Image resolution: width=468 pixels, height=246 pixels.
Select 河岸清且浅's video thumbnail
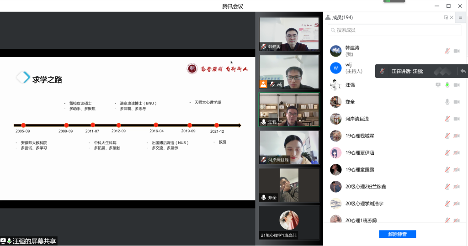pyautogui.click(x=289, y=147)
